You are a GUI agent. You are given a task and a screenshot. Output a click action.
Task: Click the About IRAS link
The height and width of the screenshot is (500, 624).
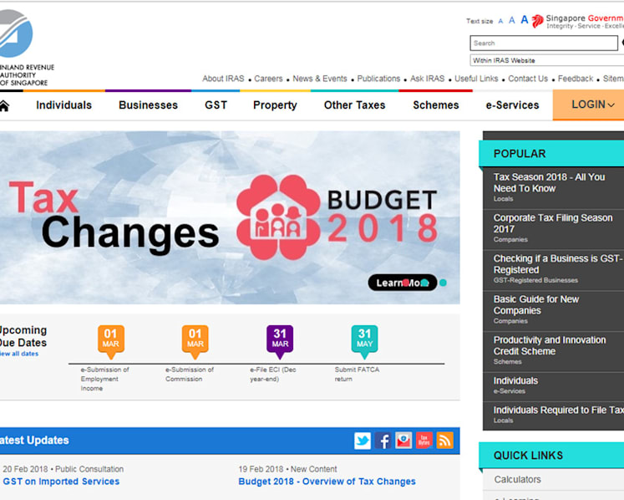click(223, 79)
